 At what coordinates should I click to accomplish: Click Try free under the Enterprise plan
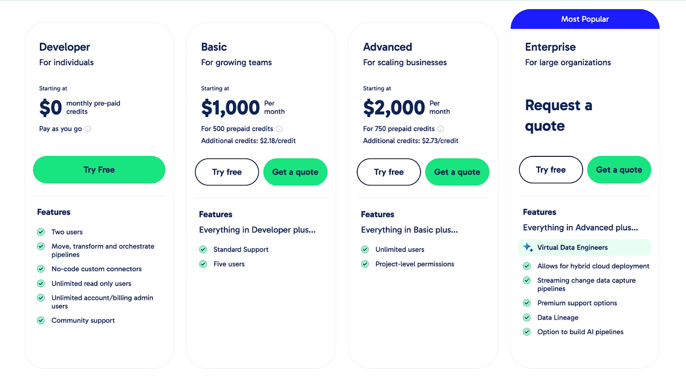[x=551, y=170]
